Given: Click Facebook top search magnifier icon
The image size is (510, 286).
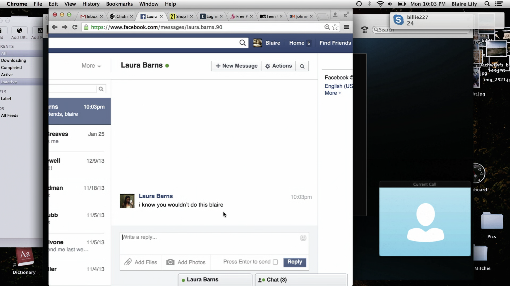Looking at the screenshot, I should pos(242,43).
